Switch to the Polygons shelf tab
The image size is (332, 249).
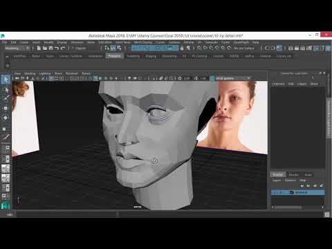(115, 56)
